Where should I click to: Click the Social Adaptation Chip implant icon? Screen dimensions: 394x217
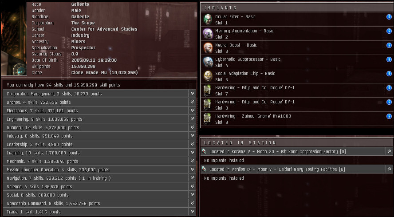[x=208, y=76]
